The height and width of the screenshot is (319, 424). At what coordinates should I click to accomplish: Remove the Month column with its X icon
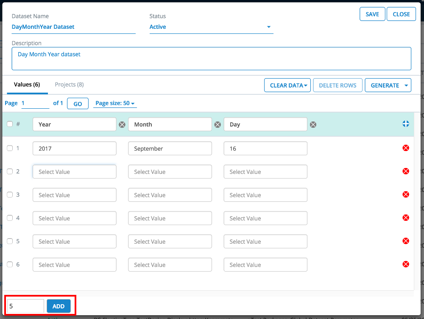(218, 124)
